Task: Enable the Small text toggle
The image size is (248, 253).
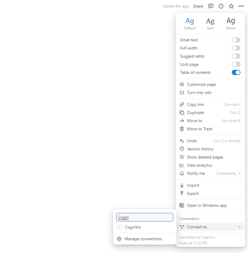Action: pos(236,40)
